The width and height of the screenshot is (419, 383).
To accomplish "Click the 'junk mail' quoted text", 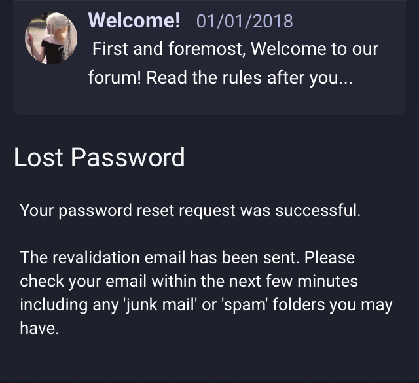I will point(160,305).
